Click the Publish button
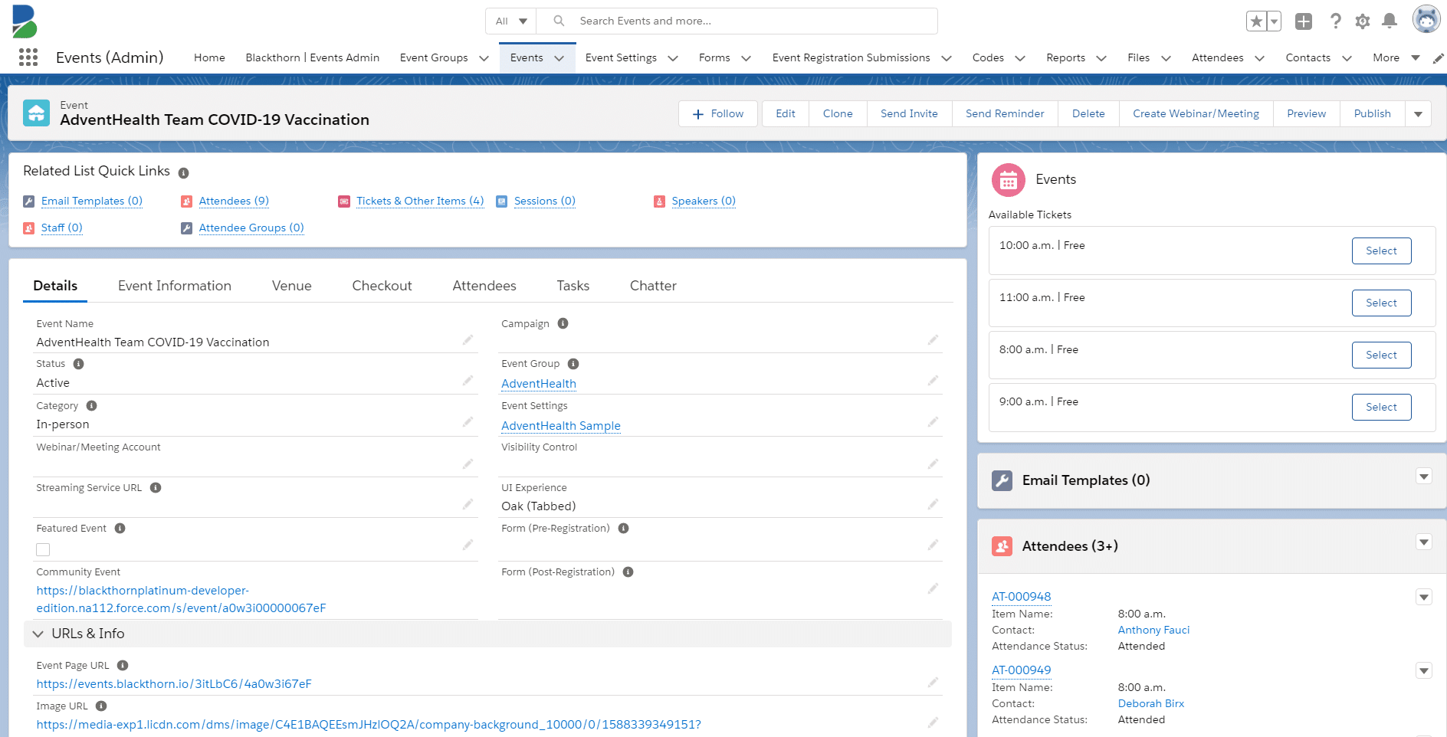The image size is (1447, 737). point(1372,114)
